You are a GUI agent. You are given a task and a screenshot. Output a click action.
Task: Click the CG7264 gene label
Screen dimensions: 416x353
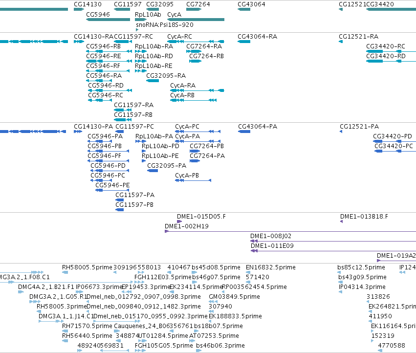pyautogui.click(x=198, y=4)
